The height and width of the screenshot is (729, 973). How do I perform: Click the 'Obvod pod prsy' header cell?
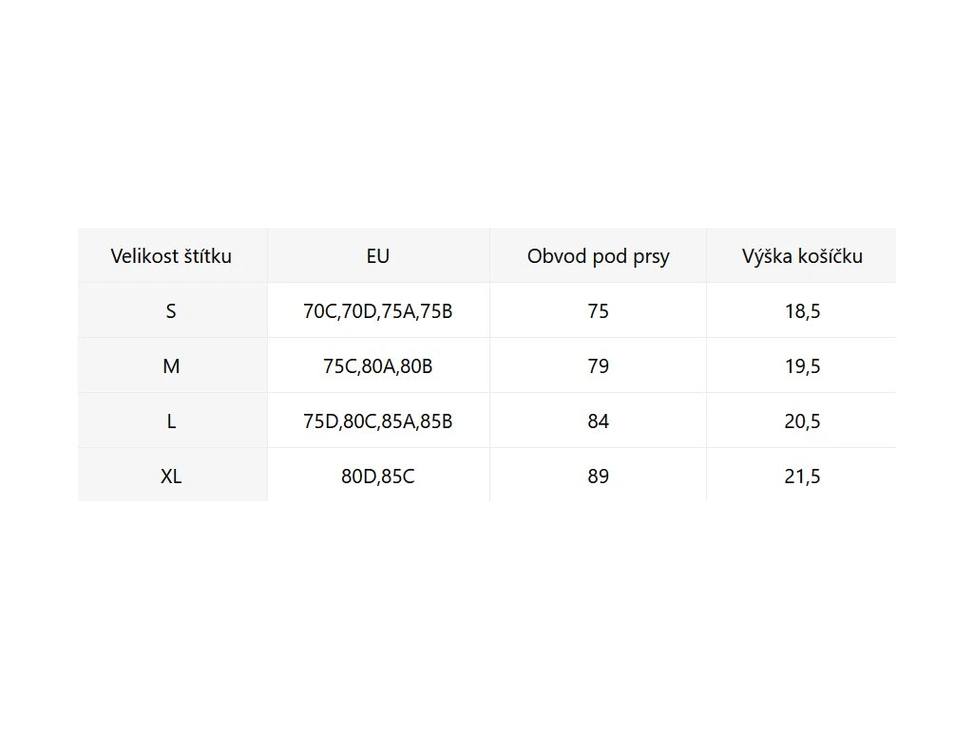(x=599, y=256)
